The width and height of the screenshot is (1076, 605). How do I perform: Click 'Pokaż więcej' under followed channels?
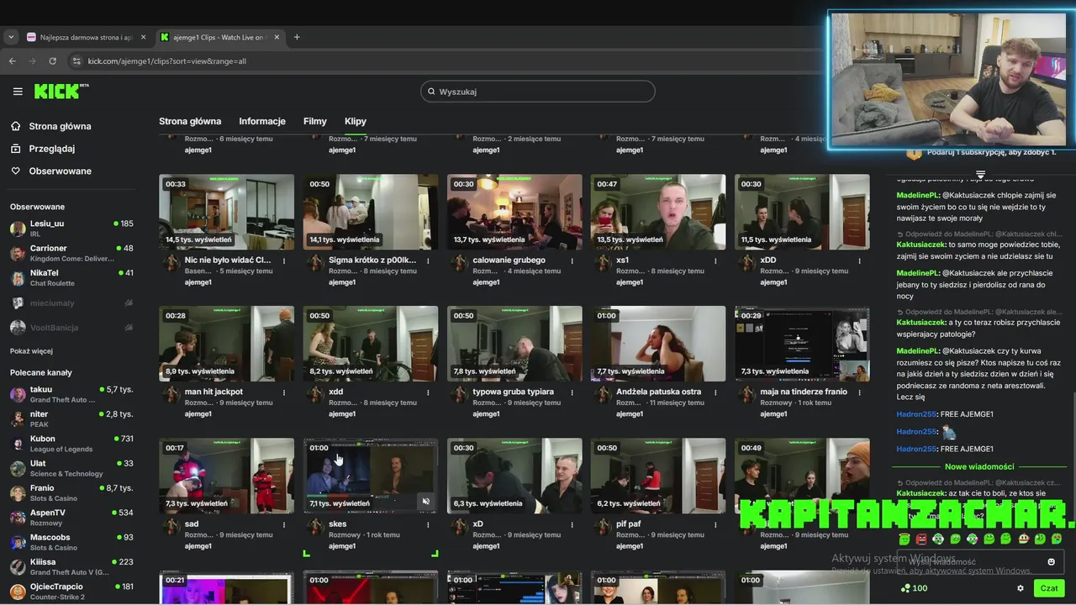tap(31, 351)
